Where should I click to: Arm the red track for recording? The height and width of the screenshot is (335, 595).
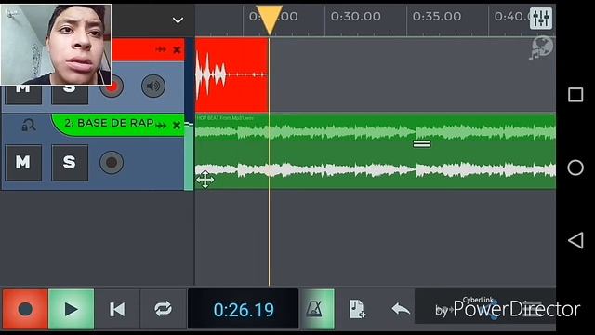pos(112,87)
